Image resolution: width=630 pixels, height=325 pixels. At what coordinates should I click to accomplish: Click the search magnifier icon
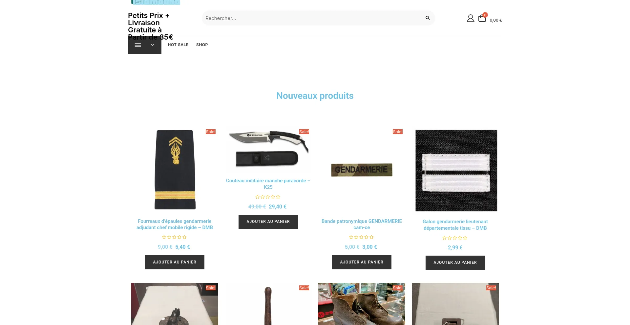click(427, 18)
